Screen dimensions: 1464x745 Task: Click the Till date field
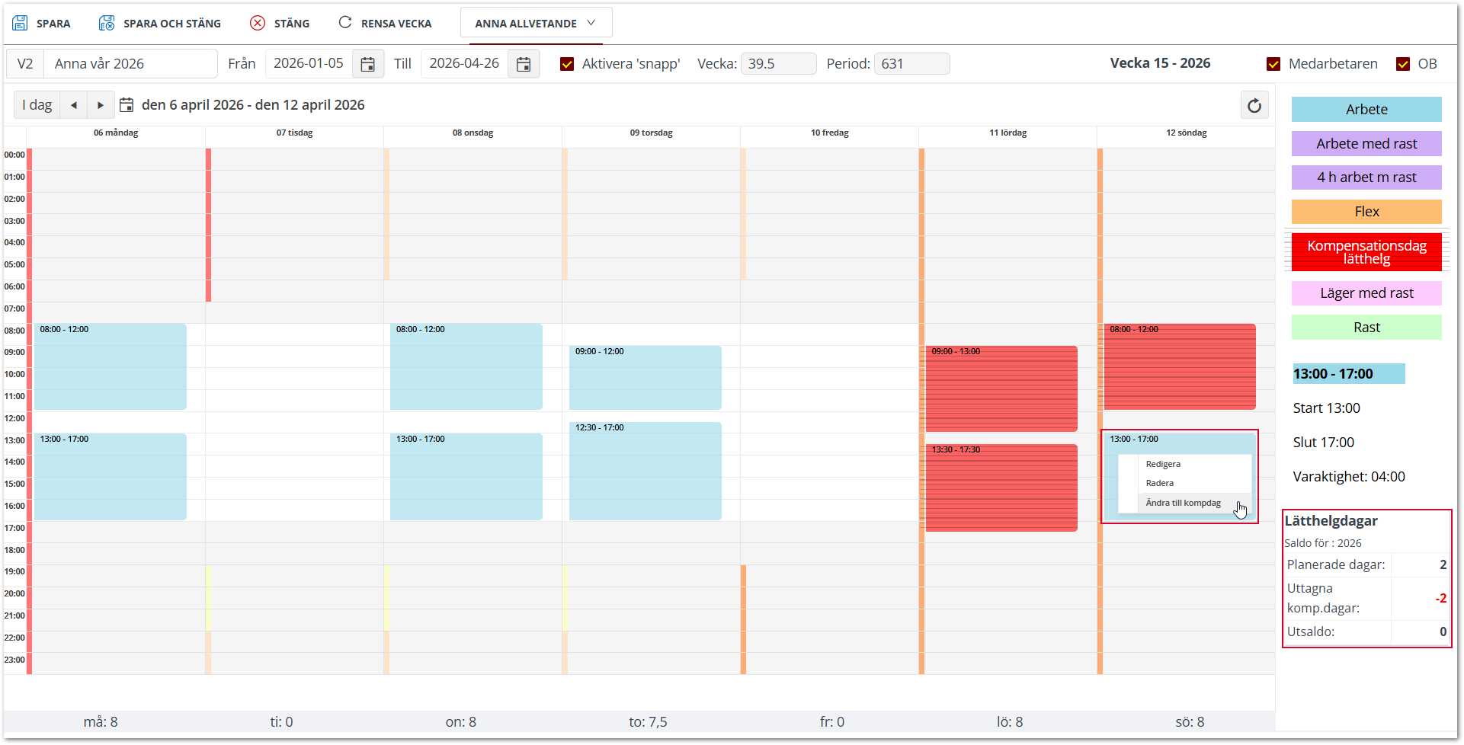click(x=464, y=64)
